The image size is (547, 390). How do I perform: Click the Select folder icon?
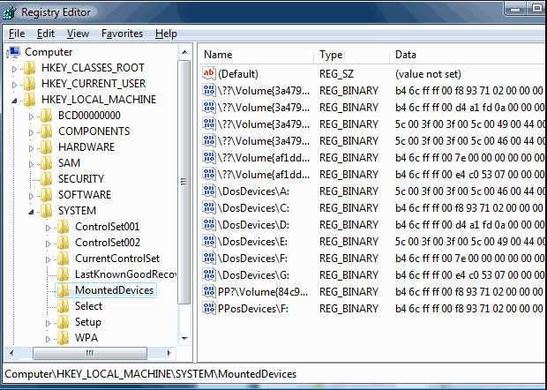point(64,306)
